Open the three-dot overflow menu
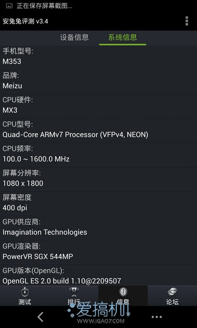The height and width of the screenshot is (328, 197). (187, 21)
